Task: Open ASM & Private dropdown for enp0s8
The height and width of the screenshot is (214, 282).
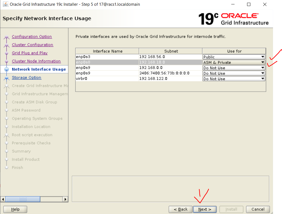Action: [234, 62]
